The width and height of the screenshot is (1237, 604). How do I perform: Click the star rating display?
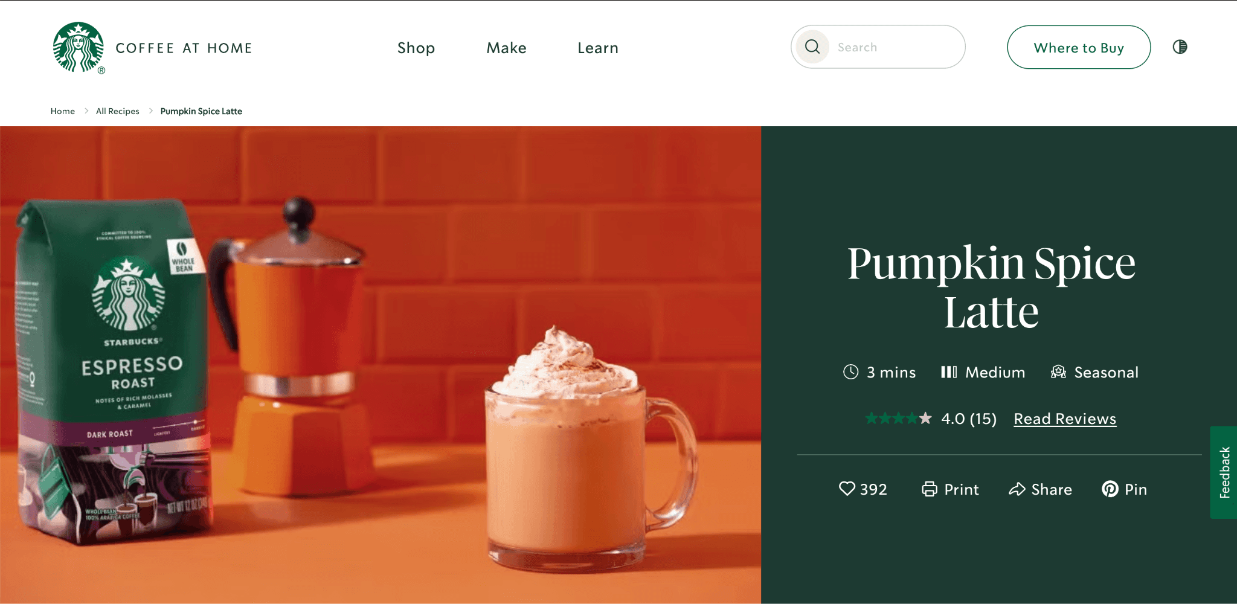(x=898, y=418)
